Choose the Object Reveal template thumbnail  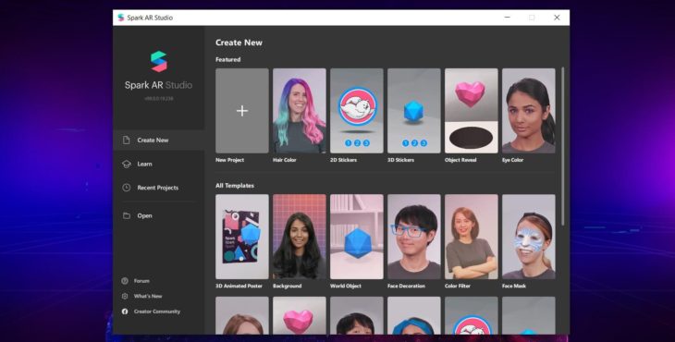point(471,111)
